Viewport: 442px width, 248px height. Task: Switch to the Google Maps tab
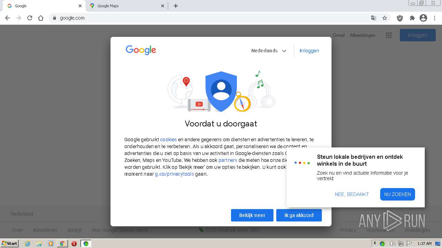(126, 6)
